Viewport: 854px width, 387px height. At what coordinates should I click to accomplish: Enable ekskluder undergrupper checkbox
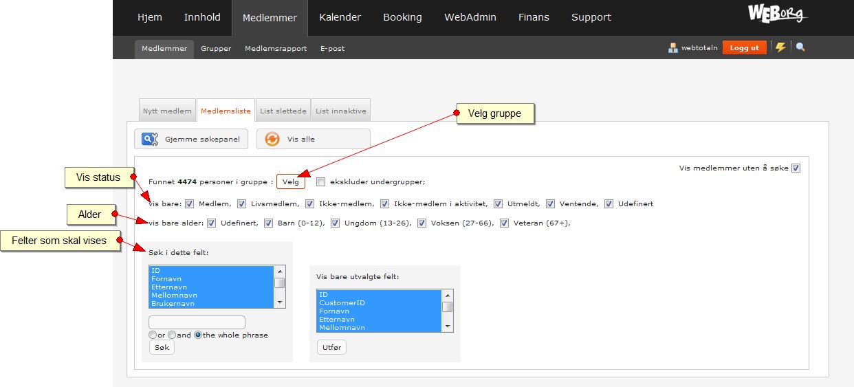320,182
